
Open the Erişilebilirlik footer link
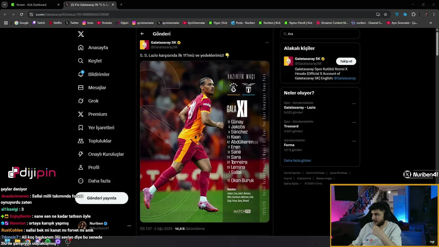304,178
